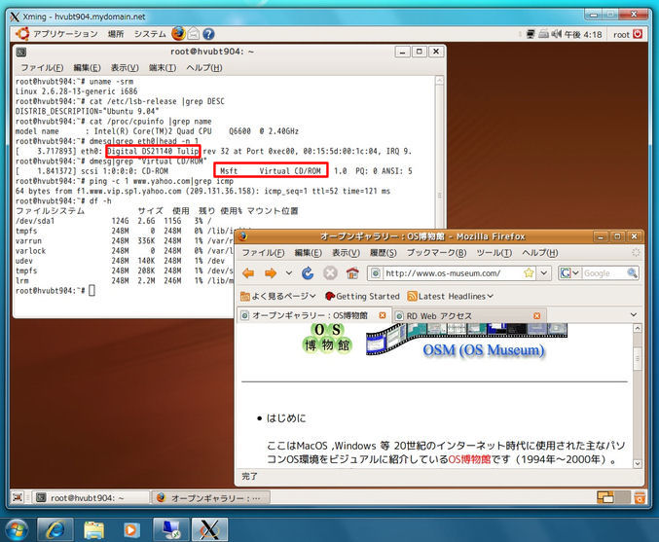The height and width of the screenshot is (542, 659).
Task: Open the terminal 端末(T) menu
Action: [x=163, y=68]
